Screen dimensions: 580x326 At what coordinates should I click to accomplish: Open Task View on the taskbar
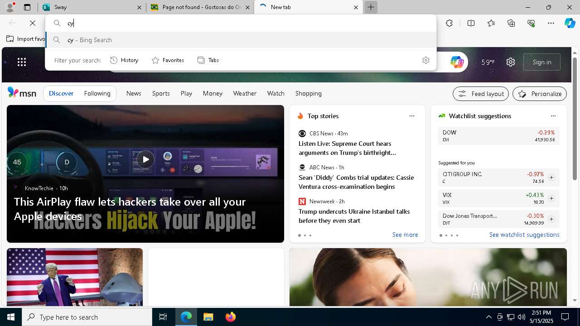click(x=163, y=317)
